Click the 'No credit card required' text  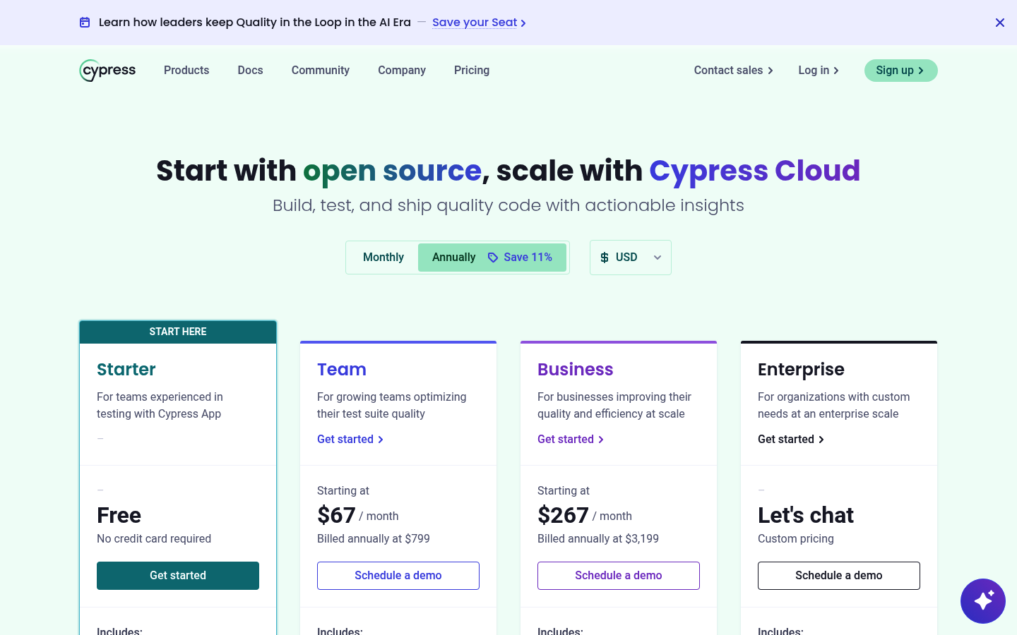154,539
